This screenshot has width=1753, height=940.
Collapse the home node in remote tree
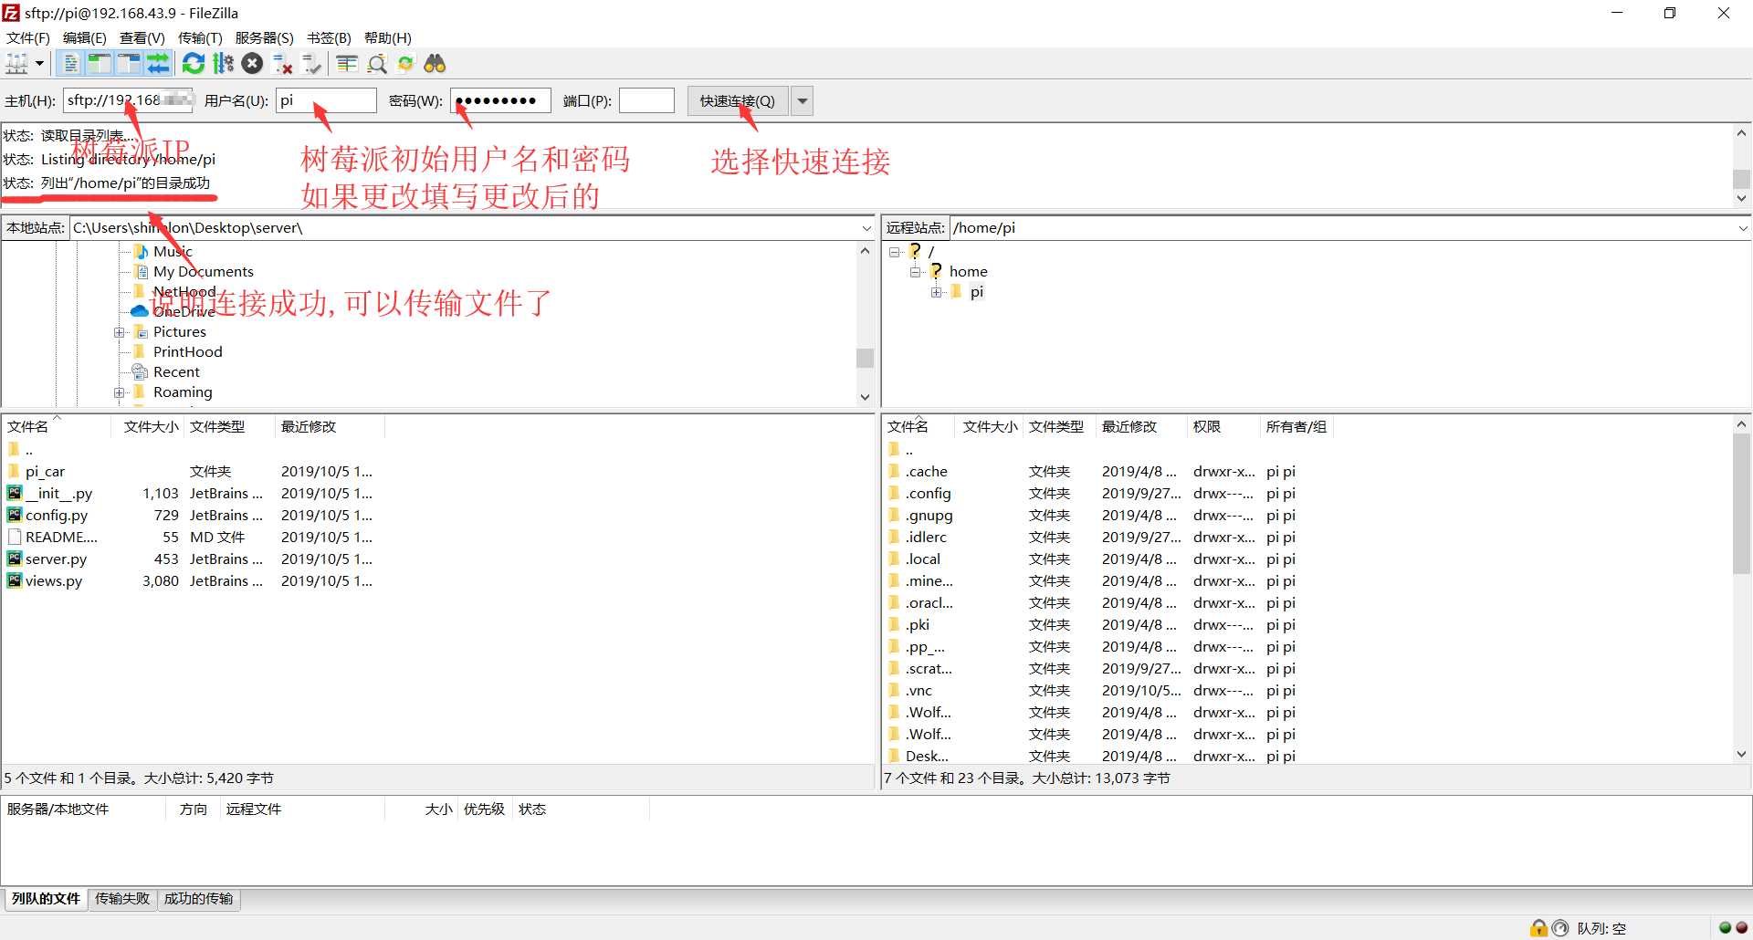(915, 272)
